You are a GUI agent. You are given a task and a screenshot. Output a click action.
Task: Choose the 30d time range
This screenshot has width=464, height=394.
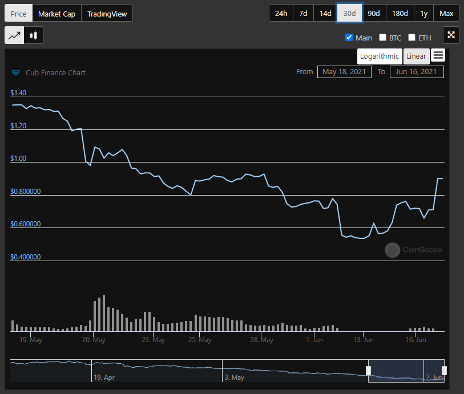(x=349, y=13)
